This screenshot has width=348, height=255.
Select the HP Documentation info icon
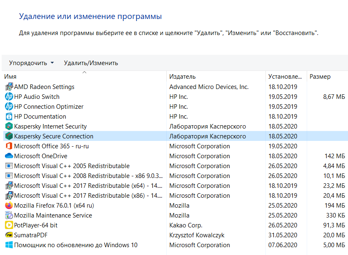tap(9, 116)
